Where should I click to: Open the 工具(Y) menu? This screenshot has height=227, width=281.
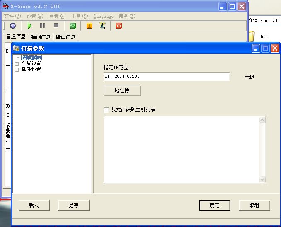coord(80,16)
